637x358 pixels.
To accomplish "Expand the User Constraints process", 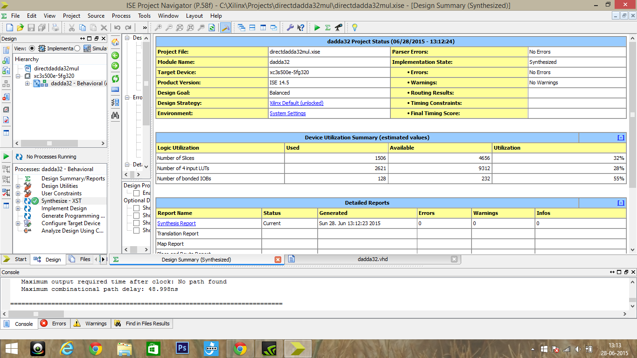I will [x=18, y=193].
